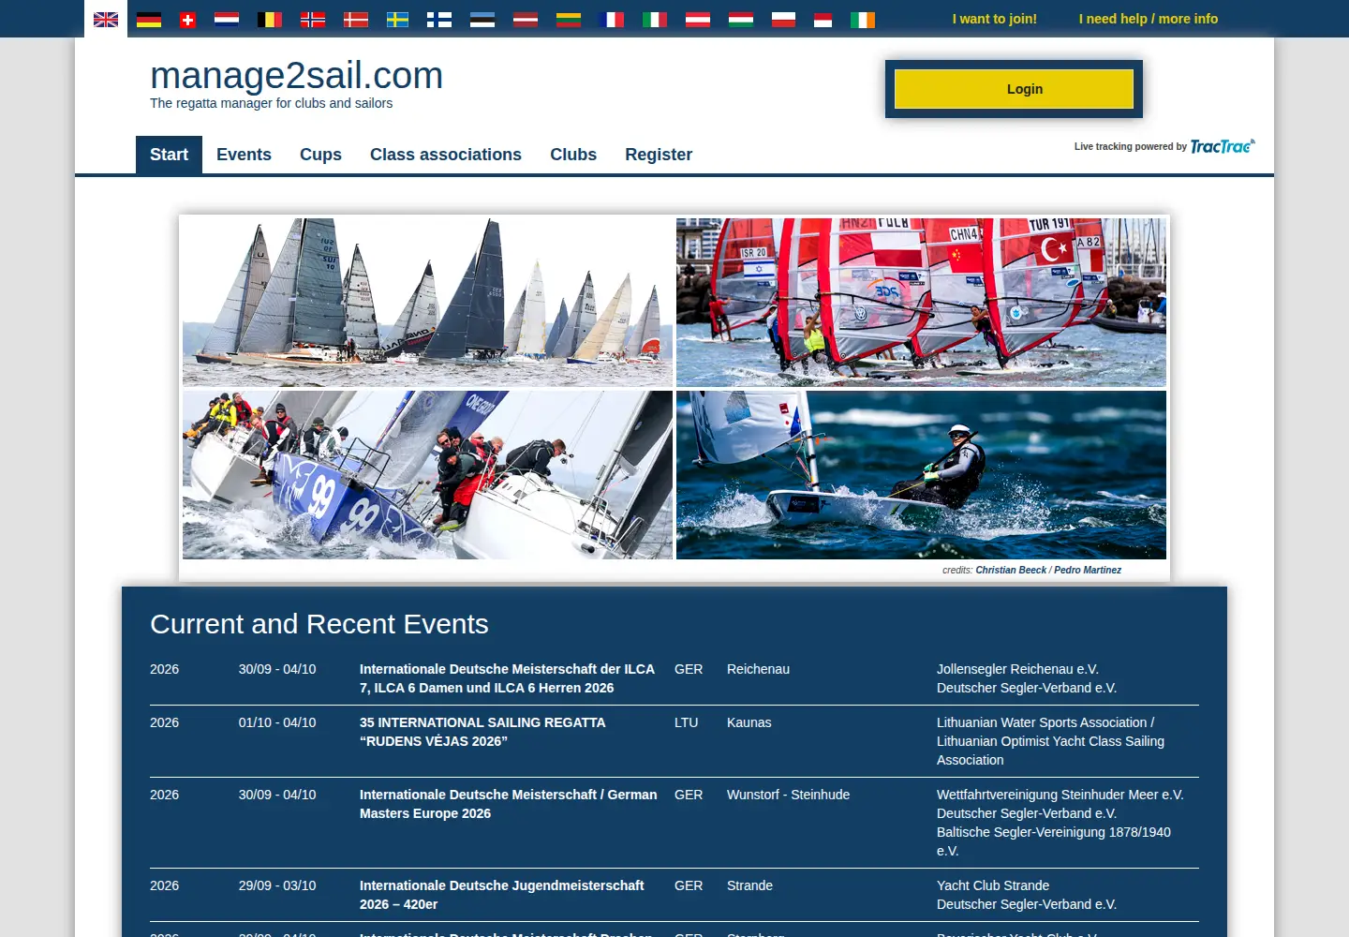Switch language via the German flag
The image size is (1349, 937).
[149, 20]
